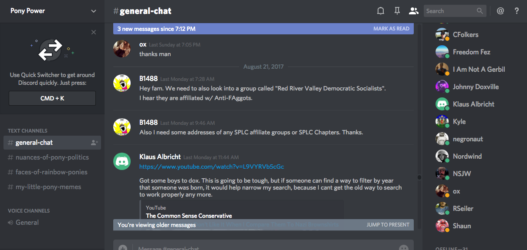Open the help question mark icon
Screen dimensions: 527x250
(517, 11)
